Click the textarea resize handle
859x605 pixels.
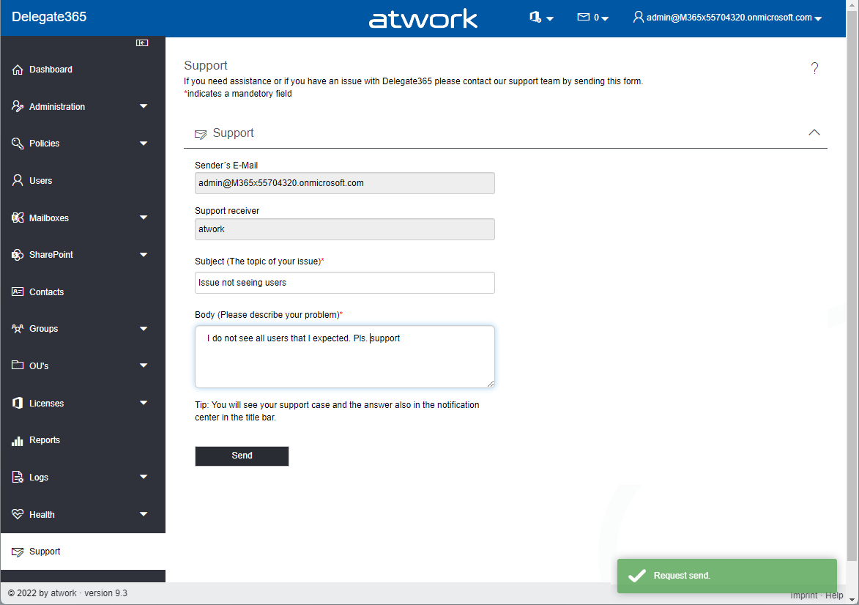tap(491, 384)
